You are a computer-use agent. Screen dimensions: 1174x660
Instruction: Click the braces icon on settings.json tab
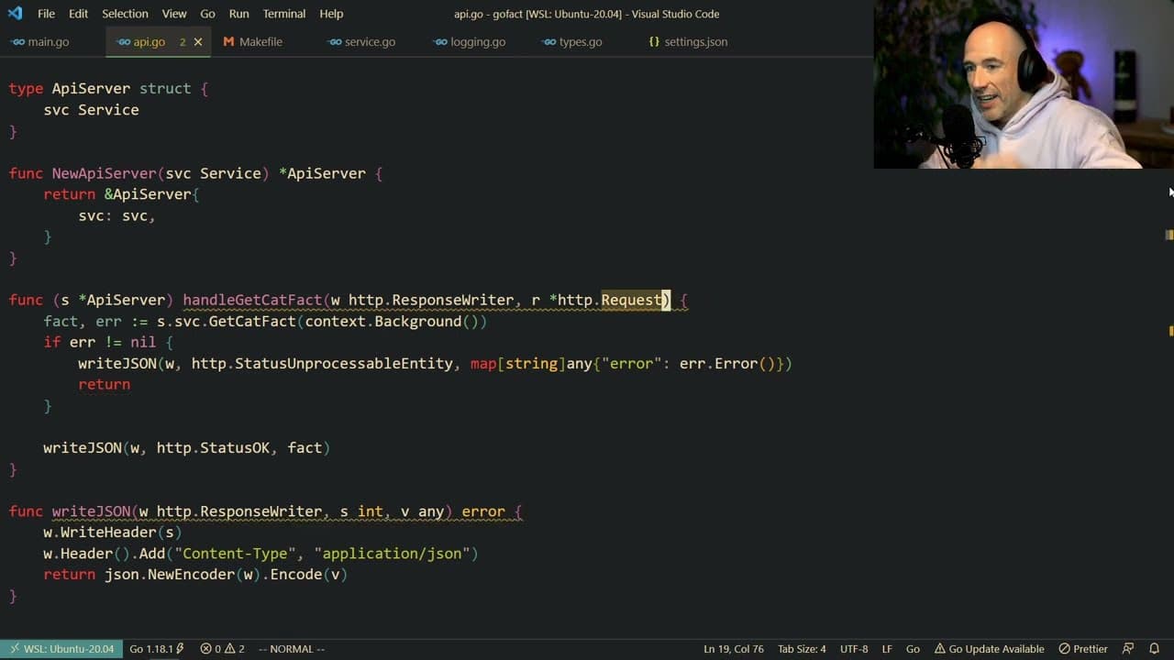pyautogui.click(x=654, y=42)
